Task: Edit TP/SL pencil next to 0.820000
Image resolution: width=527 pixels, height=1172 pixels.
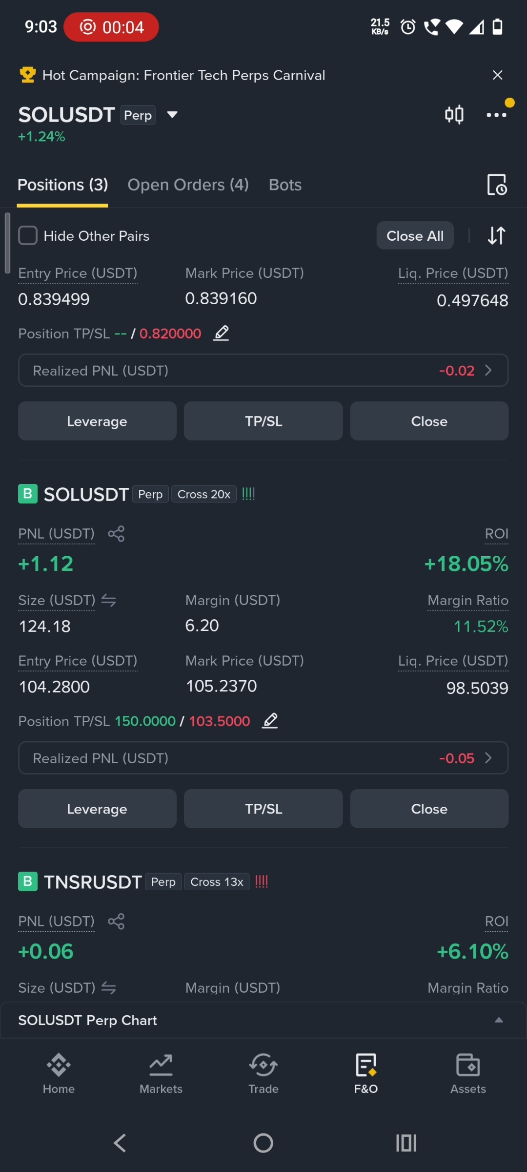Action: [221, 333]
